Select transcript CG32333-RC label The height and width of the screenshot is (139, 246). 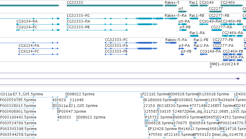(78, 16)
